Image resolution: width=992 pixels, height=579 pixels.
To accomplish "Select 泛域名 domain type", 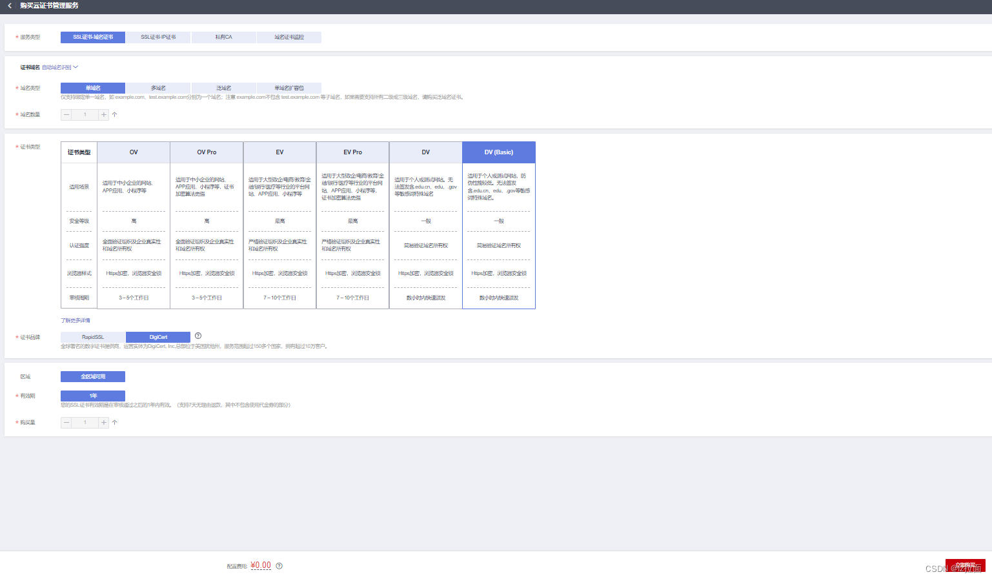I will (224, 88).
